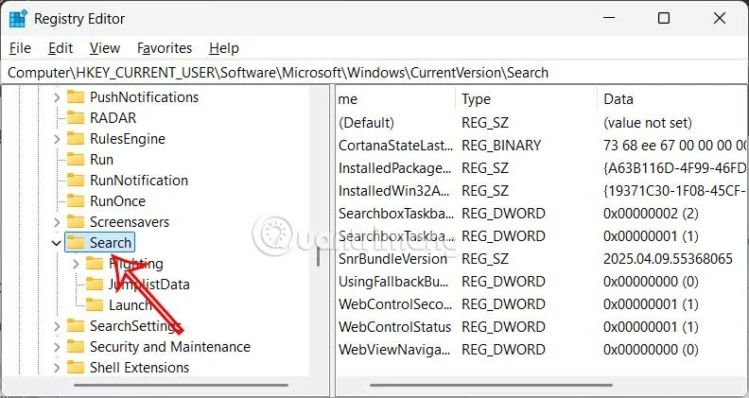The image size is (749, 398).
Task: Select the RunOnce key label
Action: click(117, 201)
